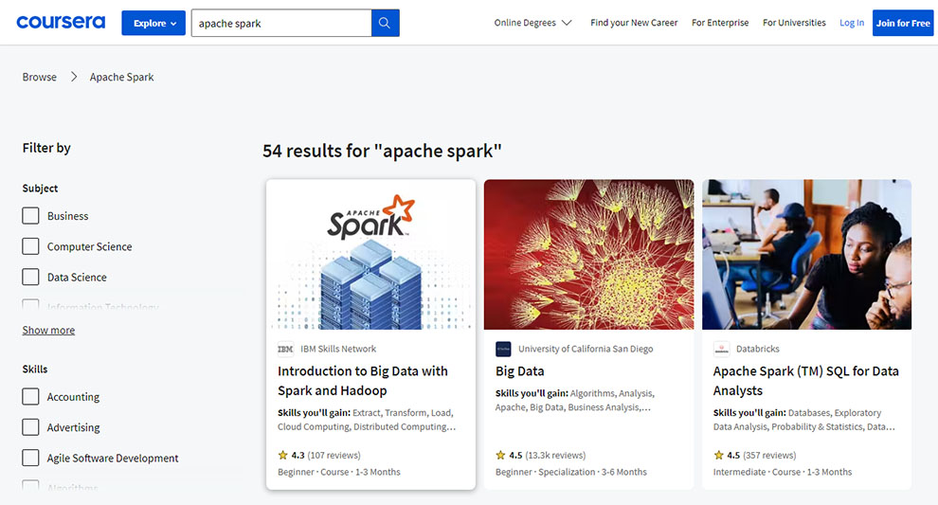Click University of California San Diego text
Viewport: 938px width, 505px height.
[586, 349]
